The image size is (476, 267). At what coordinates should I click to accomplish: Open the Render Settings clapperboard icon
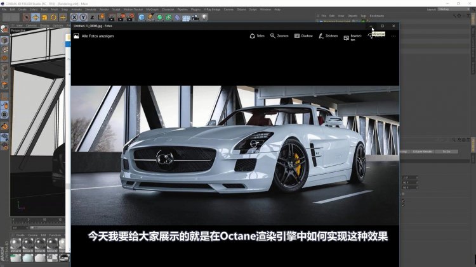click(130, 18)
